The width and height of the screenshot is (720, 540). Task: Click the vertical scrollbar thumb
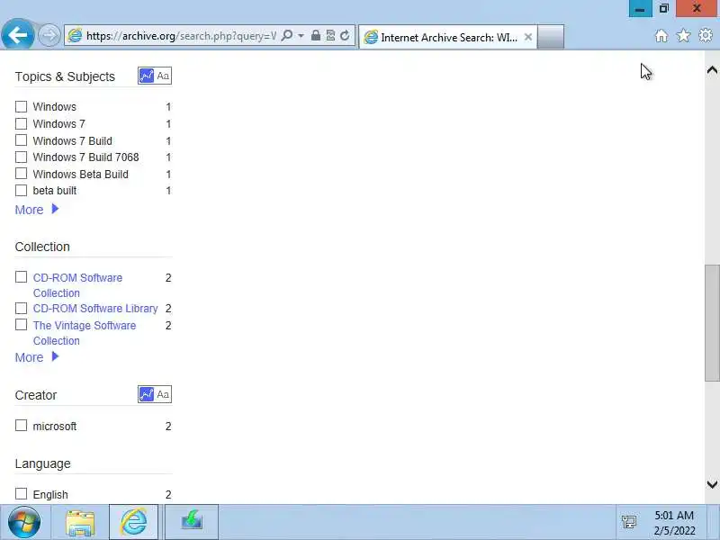point(712,323)
